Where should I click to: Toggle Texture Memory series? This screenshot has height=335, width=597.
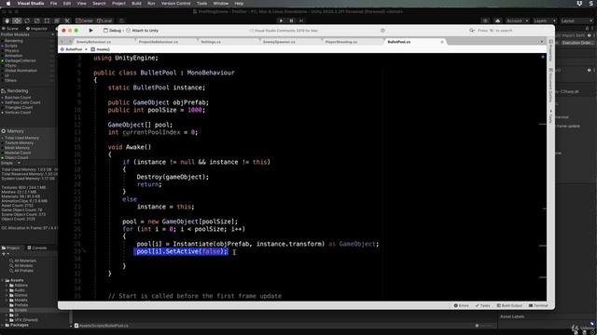(x=19, y=142)
